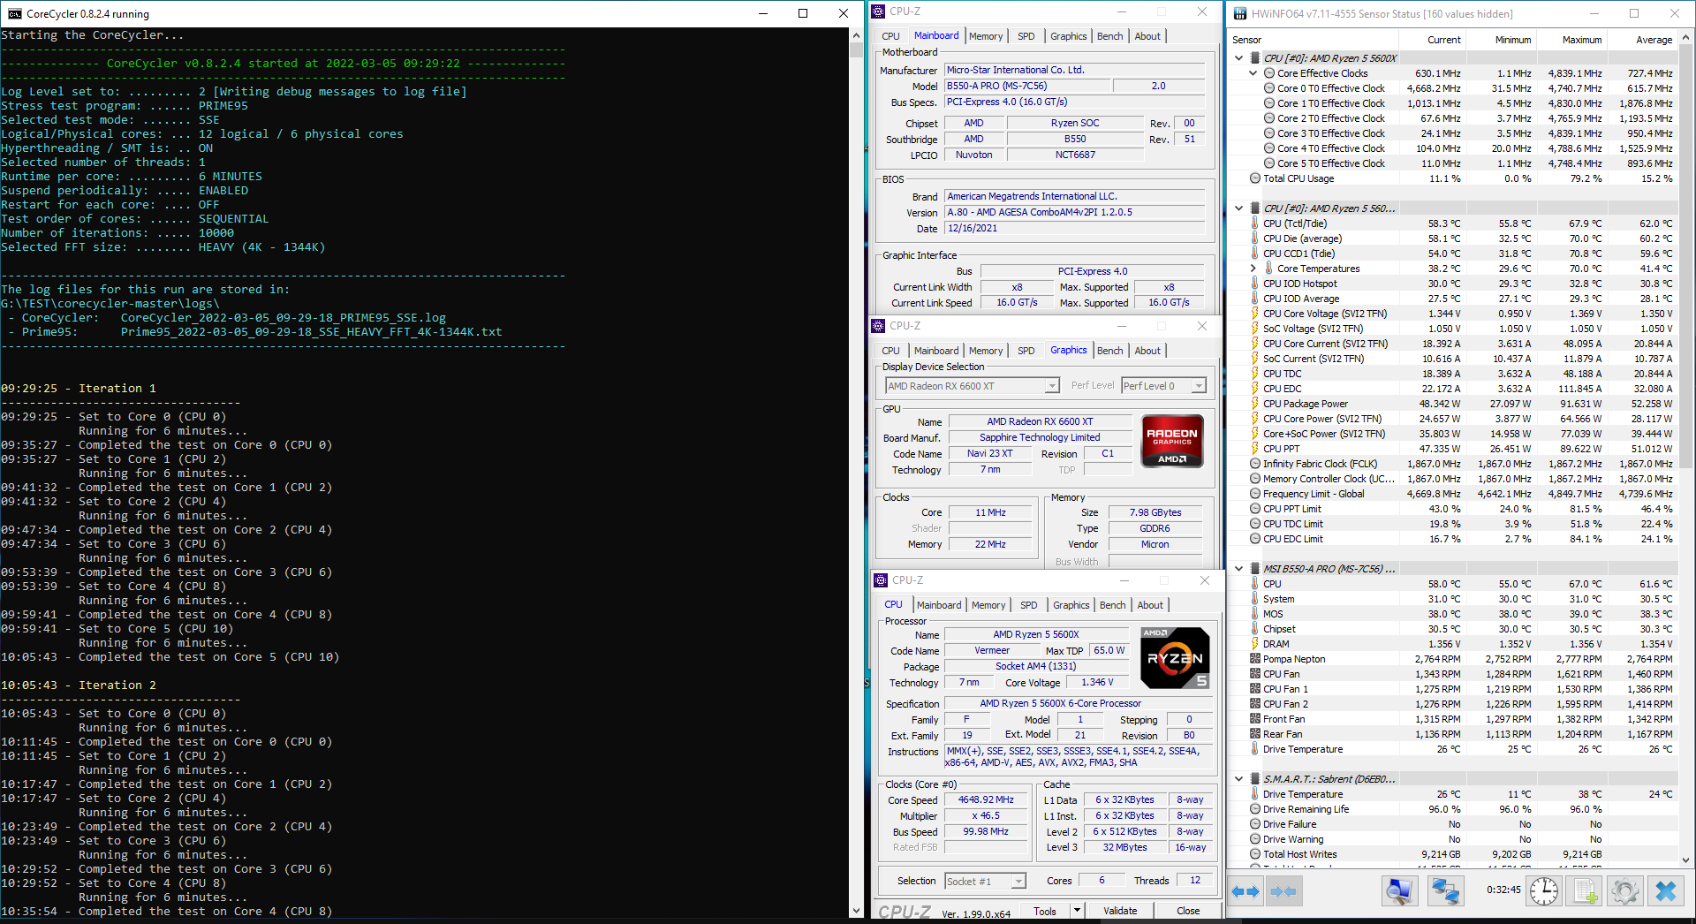The height and width of the screenshot is (924, 1696).
Task: Click CPU-Z Name field AMD Ryzen 5 5600X
Action: [x=1035, y=634]
